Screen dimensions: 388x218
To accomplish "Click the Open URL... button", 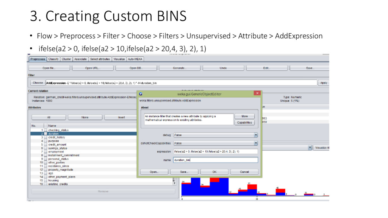I will [x=92, y=68].
